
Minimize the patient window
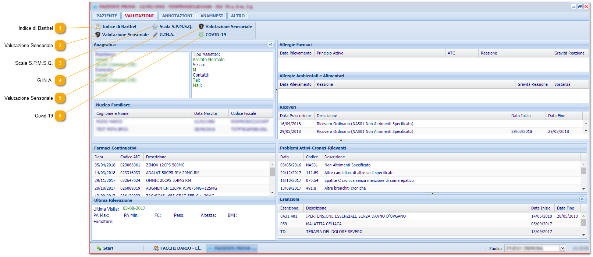coord(574,7)
